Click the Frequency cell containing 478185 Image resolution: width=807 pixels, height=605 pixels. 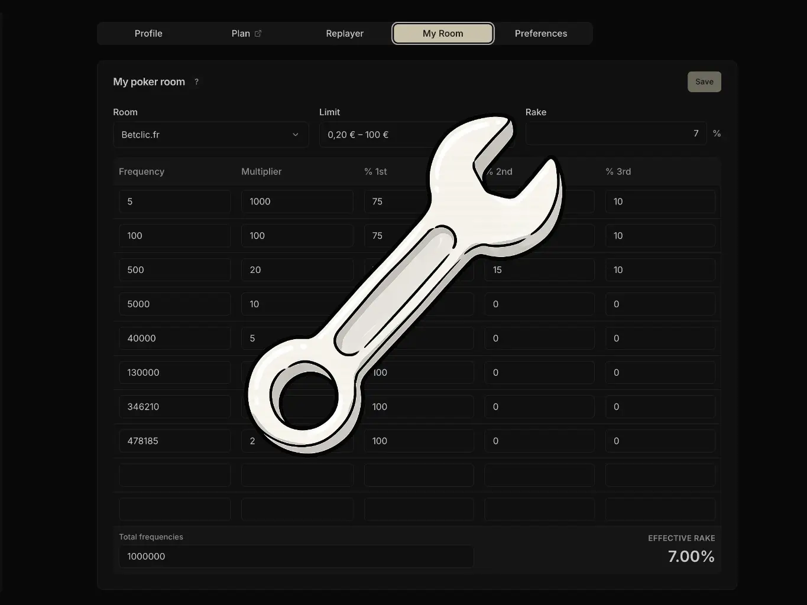tap(174, 440)
